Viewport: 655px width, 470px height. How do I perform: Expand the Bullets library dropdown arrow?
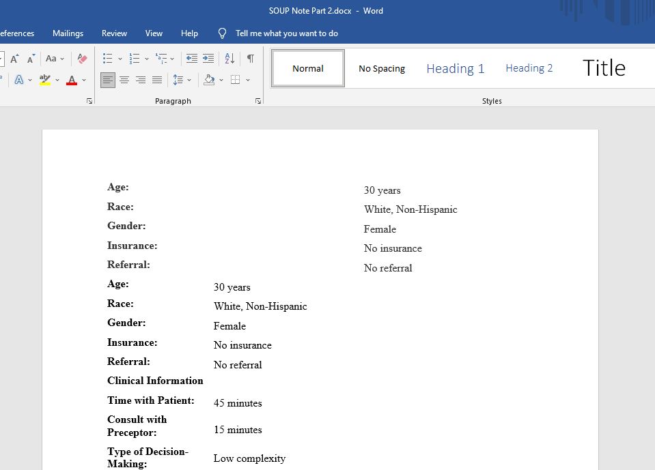[x=120, y=59]
